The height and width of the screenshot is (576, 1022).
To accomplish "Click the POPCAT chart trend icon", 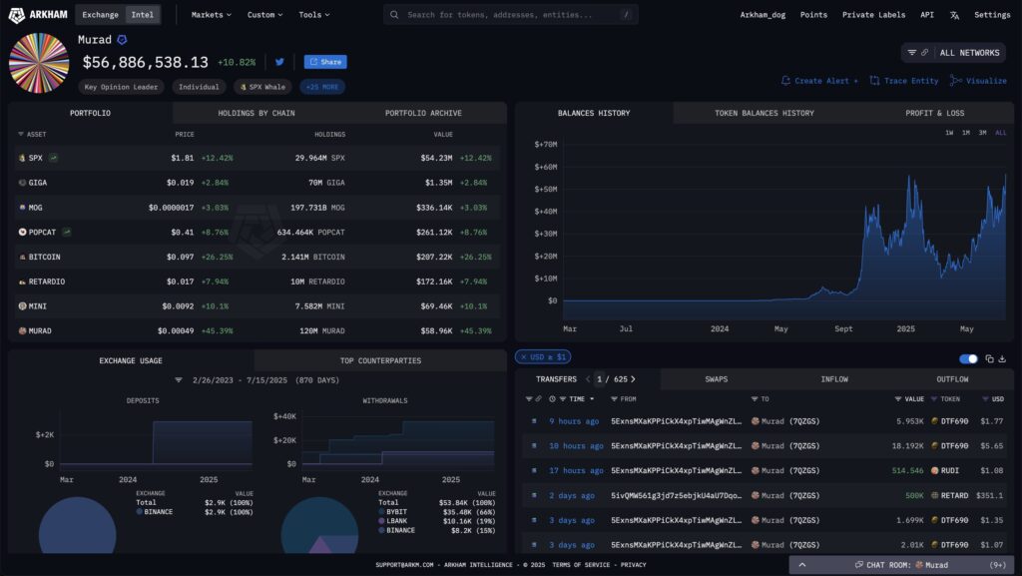I will (x=67, y=232).
